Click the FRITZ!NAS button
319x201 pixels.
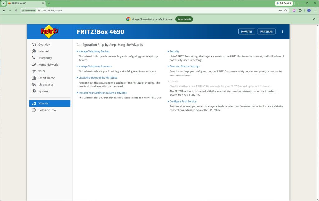point(266,32)
